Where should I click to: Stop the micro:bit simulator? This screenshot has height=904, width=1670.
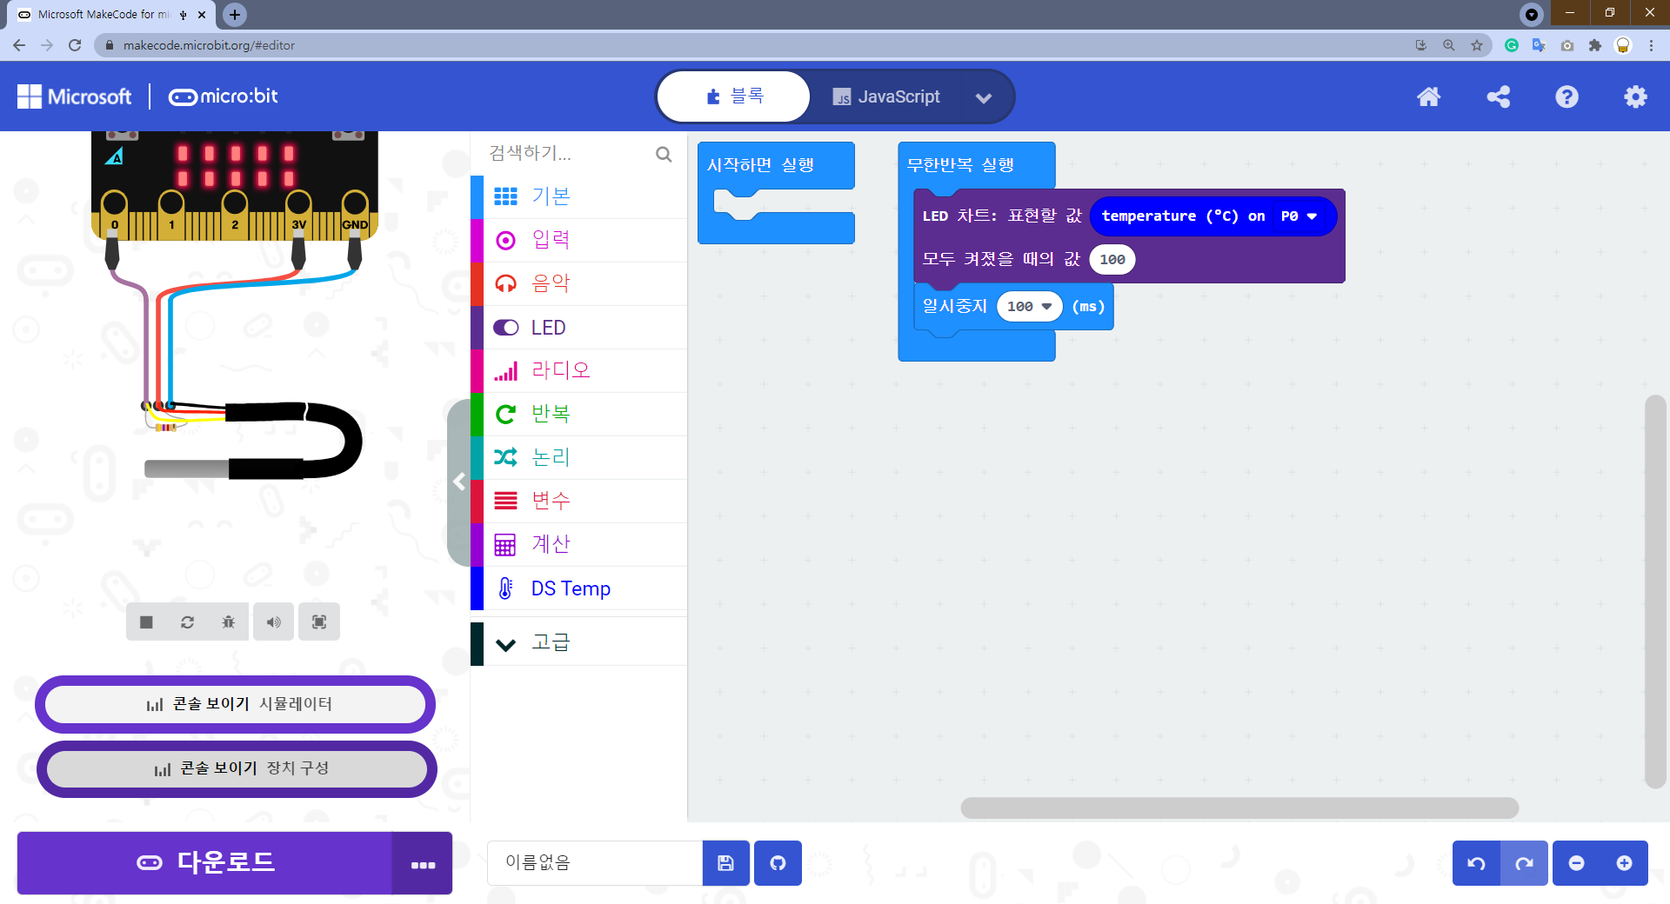click(x=145, y=621)
